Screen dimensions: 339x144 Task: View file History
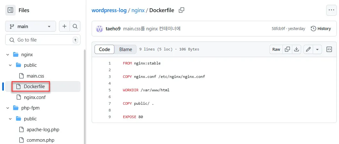pyautogui.click(x=321, y=29)
